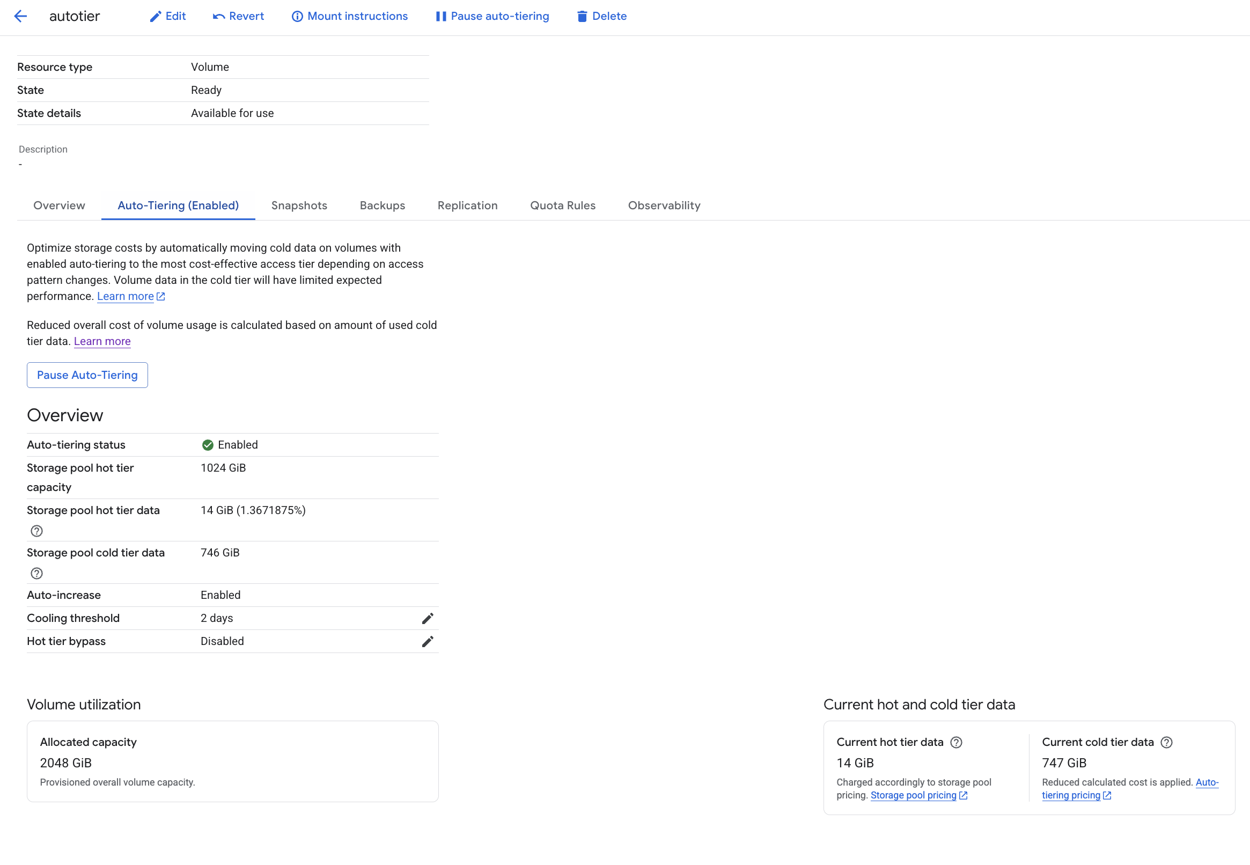Delete the autotier volume

tap(601, 16)
